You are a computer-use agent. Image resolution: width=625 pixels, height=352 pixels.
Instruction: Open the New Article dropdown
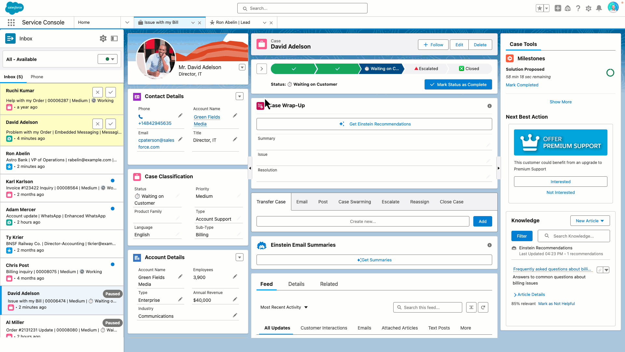click(590, 221)
